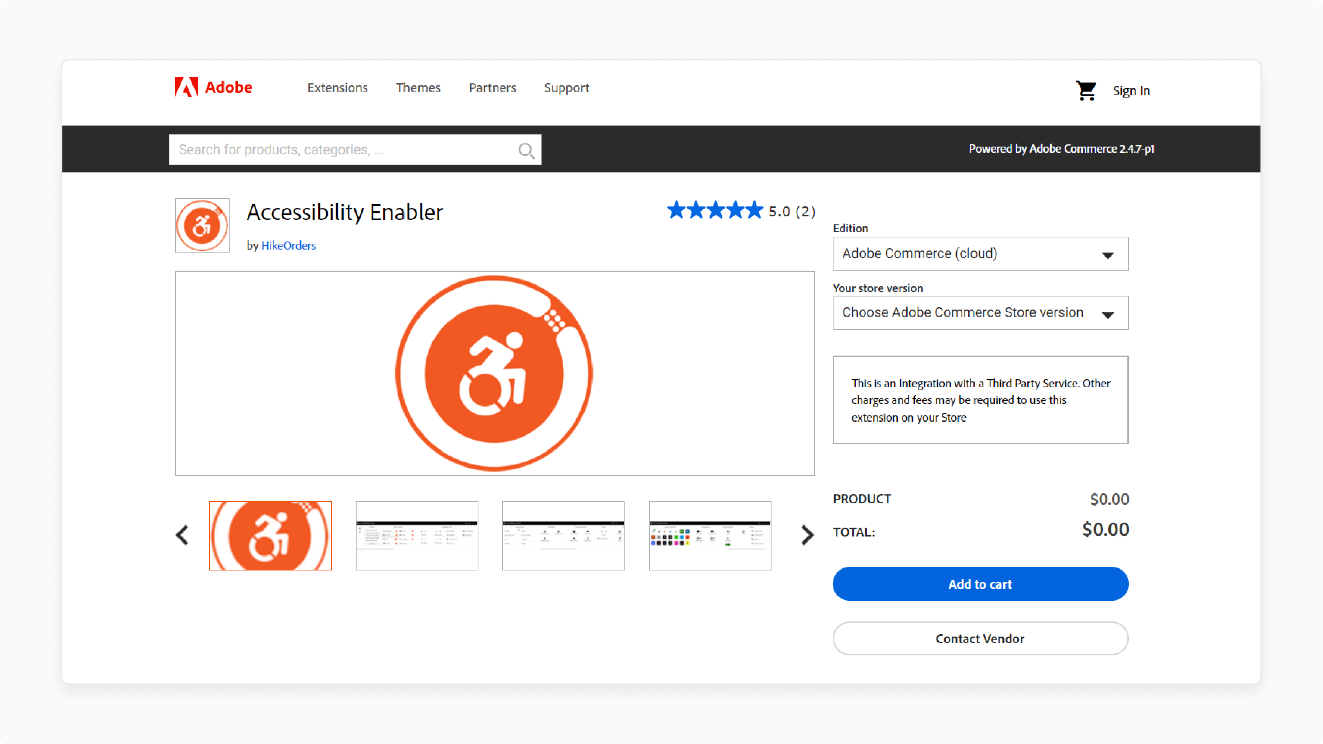This screenshot has height=744, width=1323.
Task: Click the Powered by Adobe Commerce text
Action: 1061,149
